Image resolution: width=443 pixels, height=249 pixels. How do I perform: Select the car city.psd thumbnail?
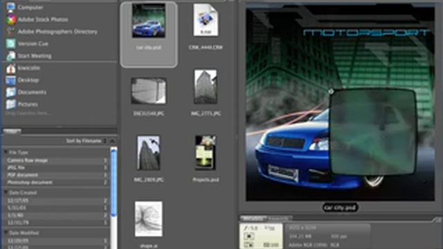[x=149, y=21]
